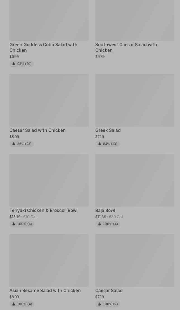Screen dimensions: 180x310
Task: Open the Green Goddess Cobb Salad image
Action: point(49,20)
